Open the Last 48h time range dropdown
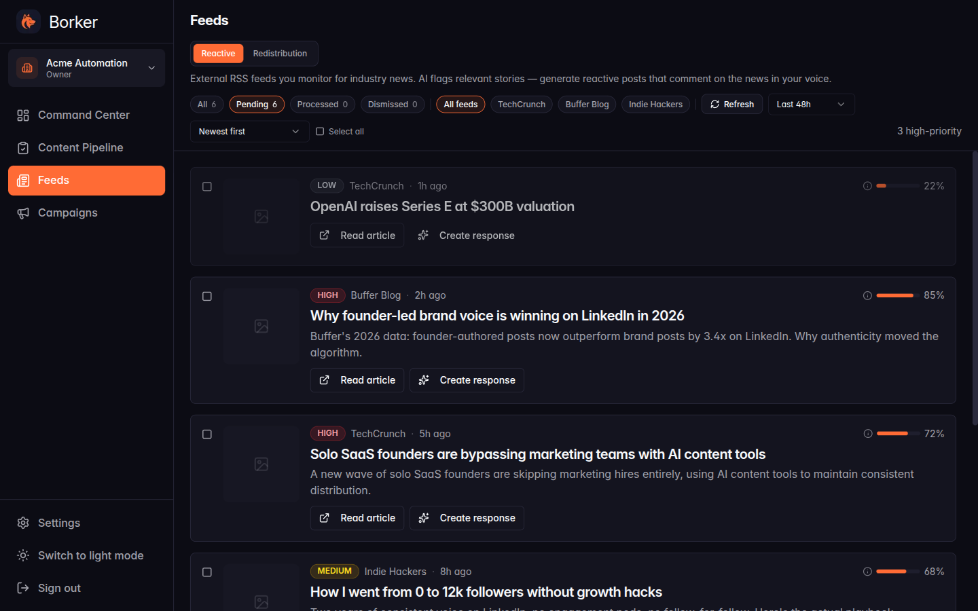Viewport: 978px width, 611px height. tap(811, 105)
